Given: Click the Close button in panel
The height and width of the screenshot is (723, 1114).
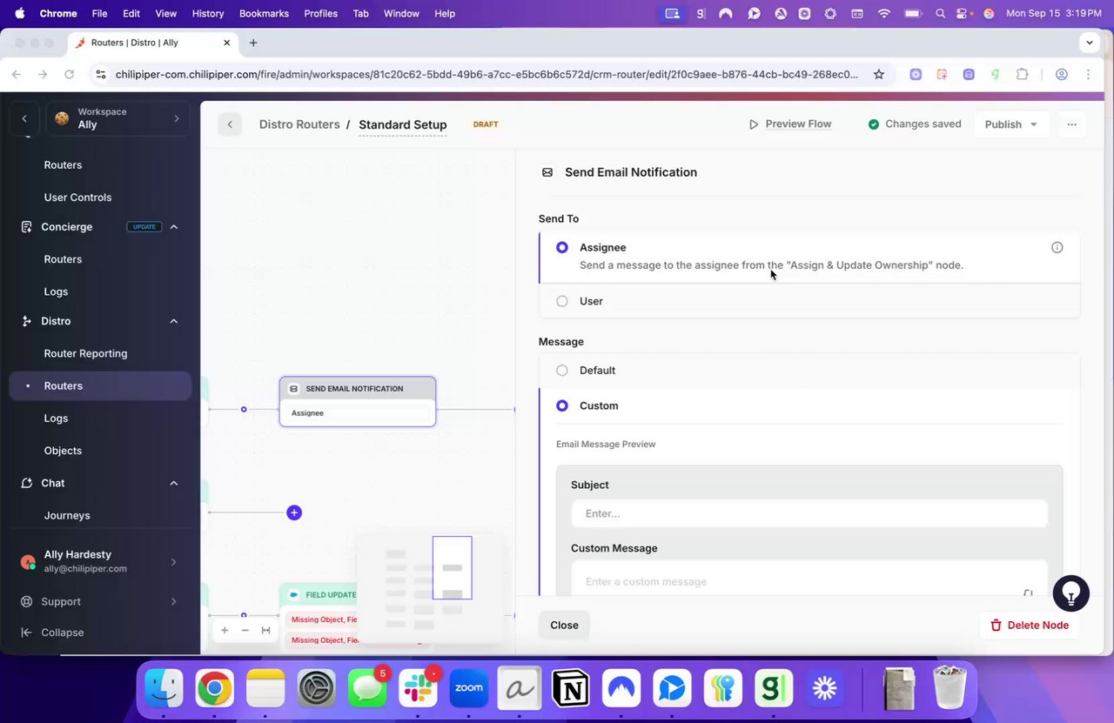Looking at the screenshot, I should coord(564,625).
